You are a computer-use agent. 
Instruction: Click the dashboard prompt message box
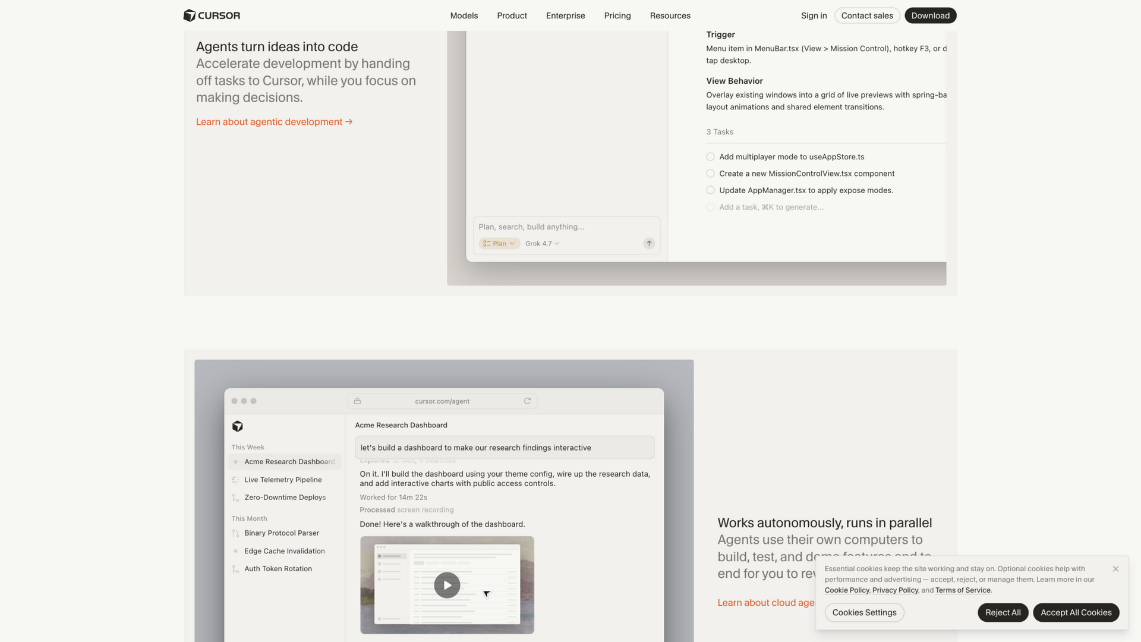505,448
